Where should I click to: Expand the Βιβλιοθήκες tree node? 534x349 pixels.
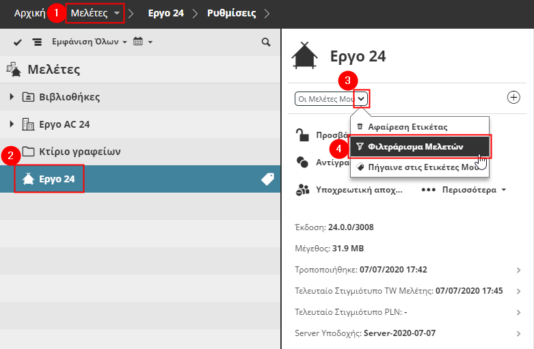tap(12, 96)
